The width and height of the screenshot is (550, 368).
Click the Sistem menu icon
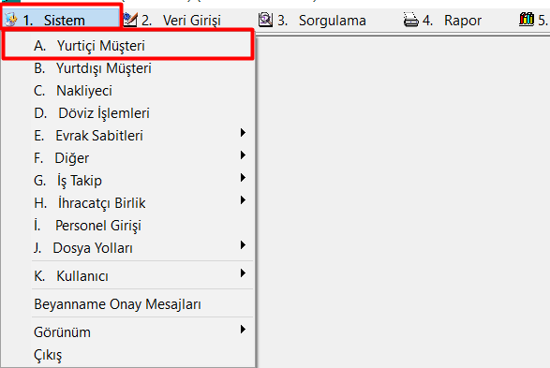[10, 20]
